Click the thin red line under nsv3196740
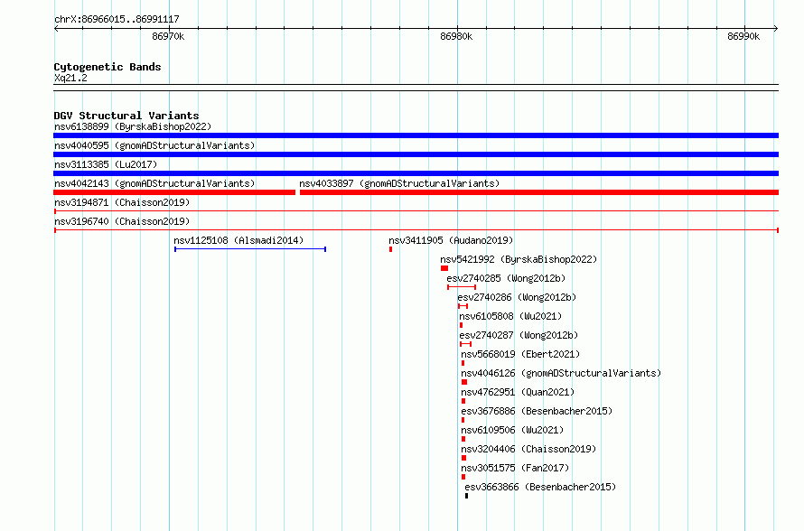 (x=416, y=230)
